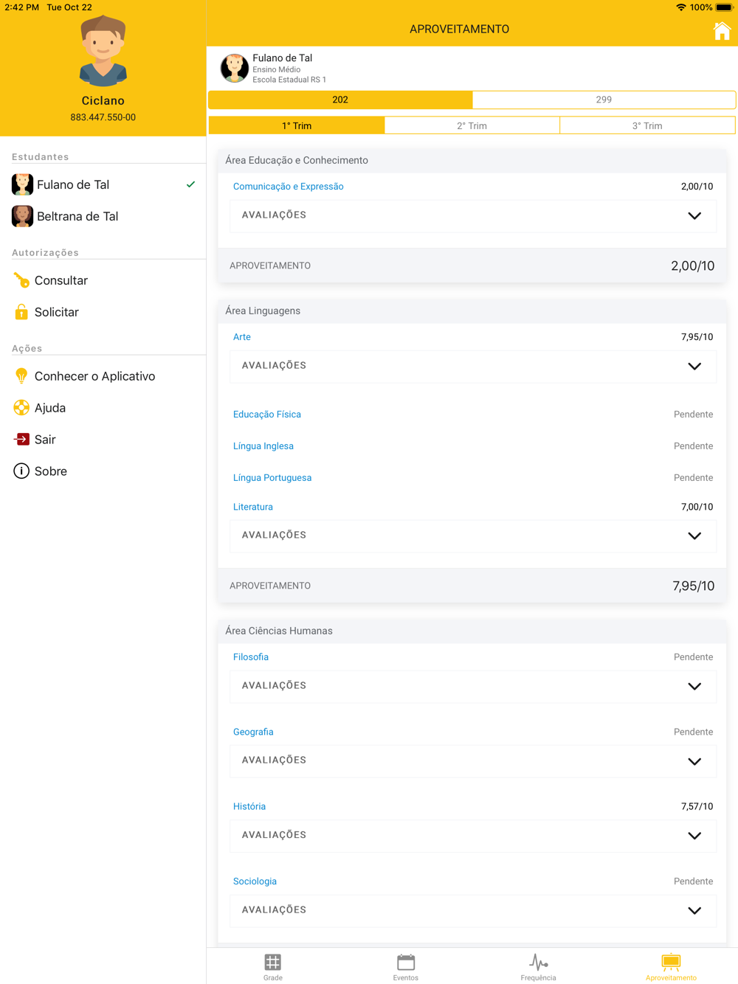Tap Fulano de Tal avatar in sidebar
The image size is (738, 984).
(x=22, y=184)
